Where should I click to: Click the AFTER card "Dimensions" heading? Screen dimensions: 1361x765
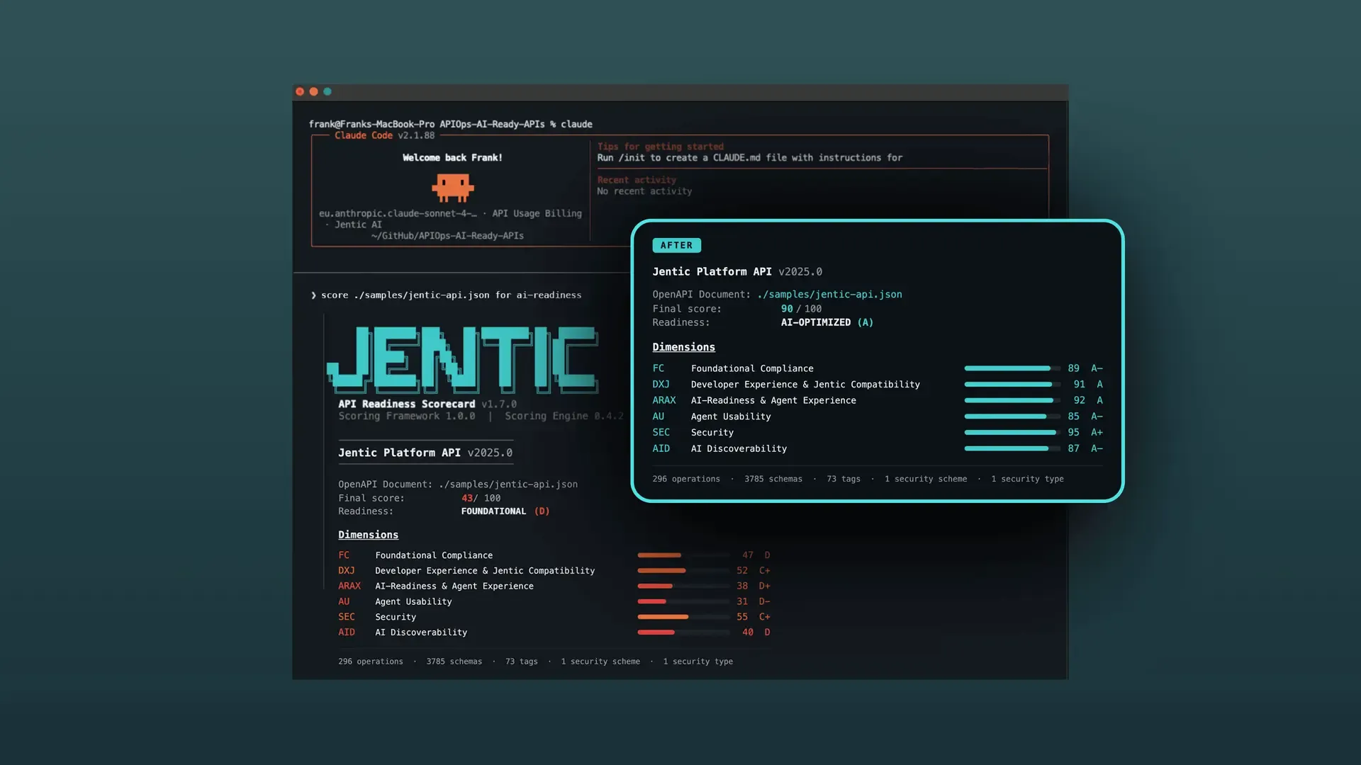683,347
